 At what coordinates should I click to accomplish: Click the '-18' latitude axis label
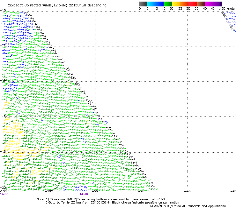(3, 151)
